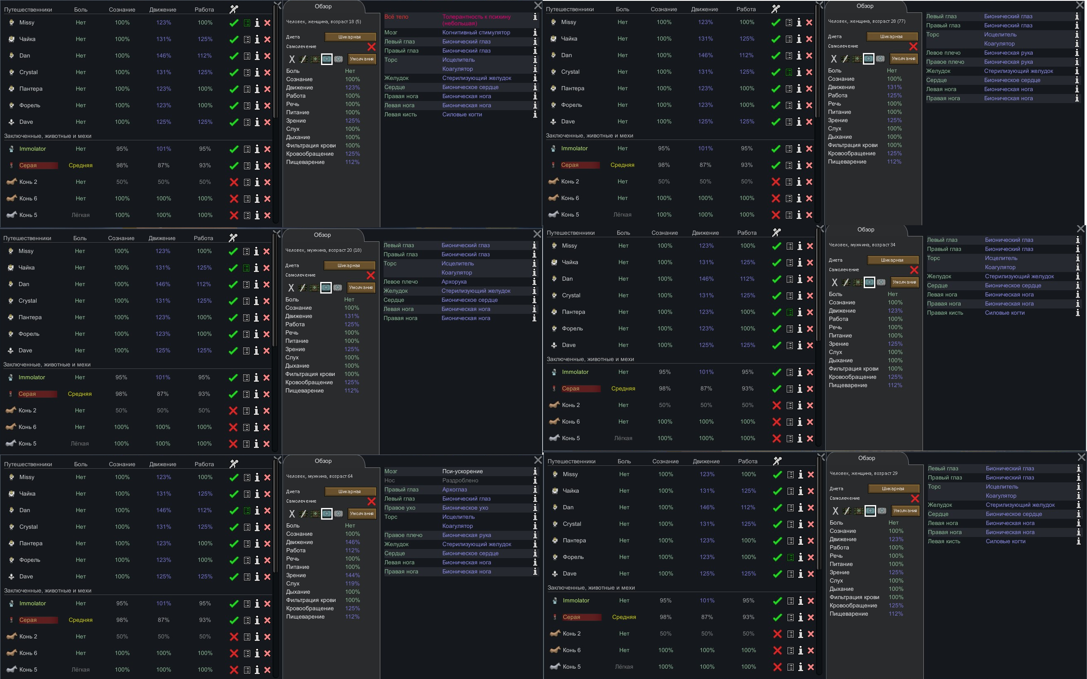Open info icon for Когнитивный стимулятор

click(535, 32)
